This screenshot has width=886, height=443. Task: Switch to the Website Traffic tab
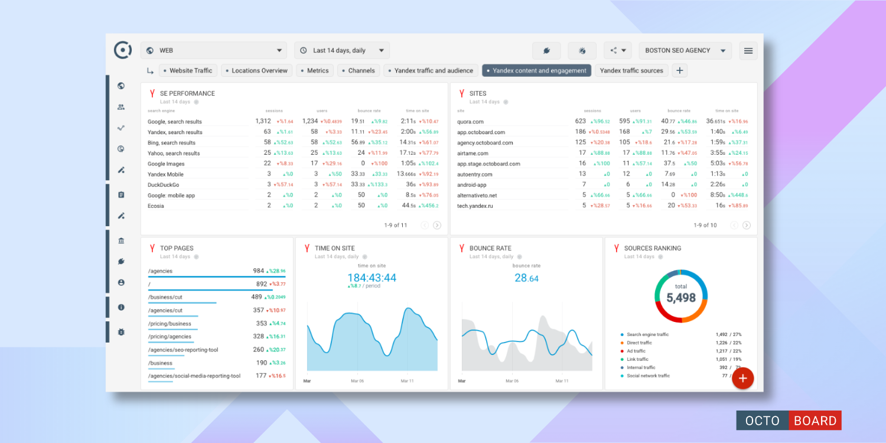tap(188, 71)
